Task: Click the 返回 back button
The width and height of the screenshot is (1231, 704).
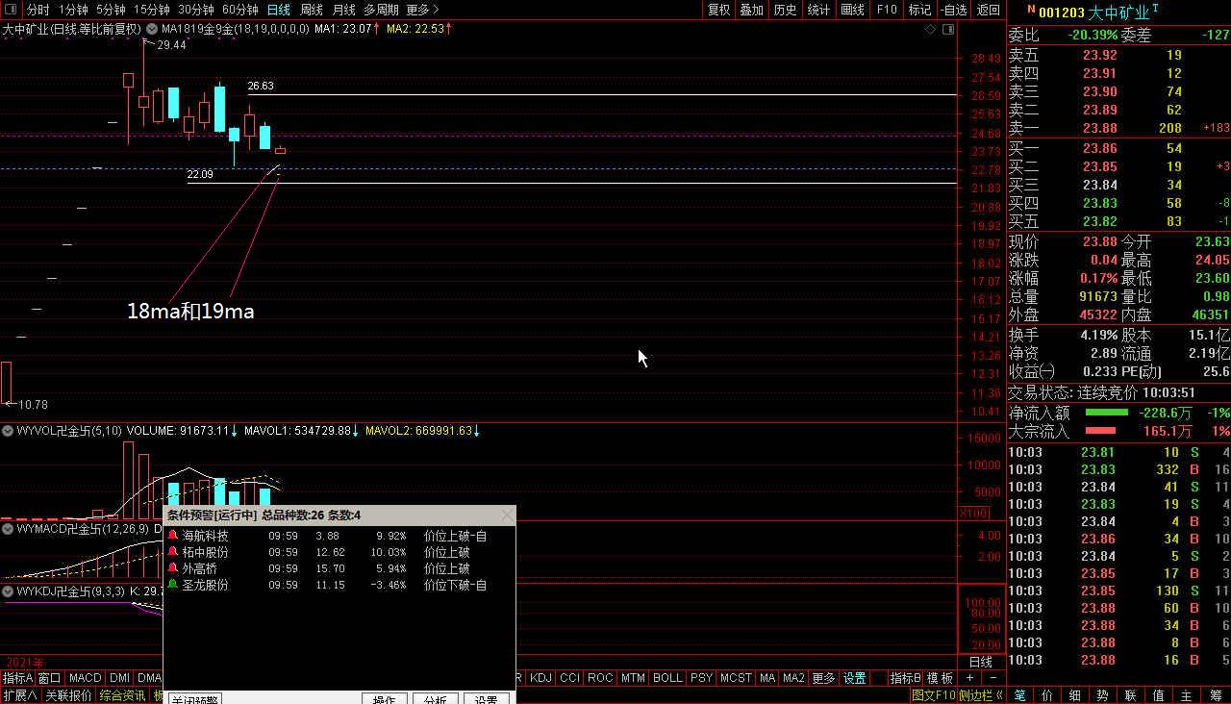Action: [988, 10]
